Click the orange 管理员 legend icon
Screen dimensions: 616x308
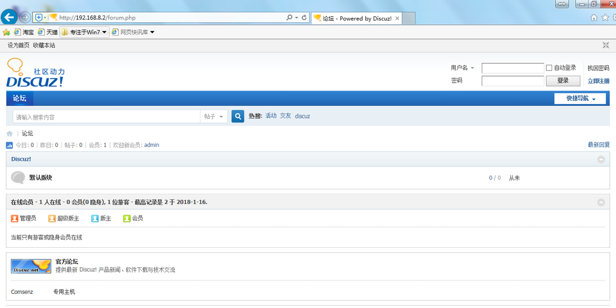(15, 219)
